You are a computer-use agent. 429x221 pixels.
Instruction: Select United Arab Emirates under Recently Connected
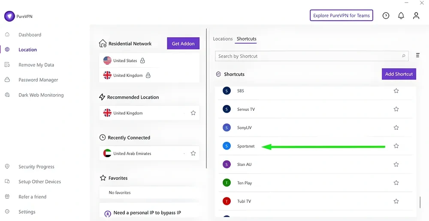(x=149, y=153)
